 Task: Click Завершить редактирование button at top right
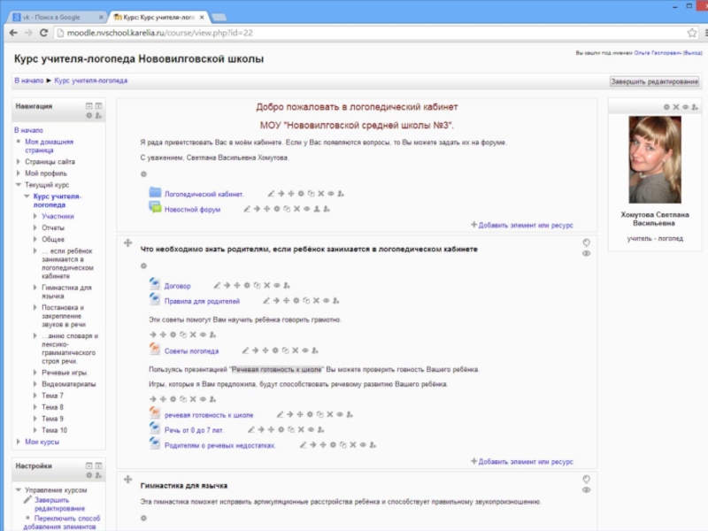[654, 81]
